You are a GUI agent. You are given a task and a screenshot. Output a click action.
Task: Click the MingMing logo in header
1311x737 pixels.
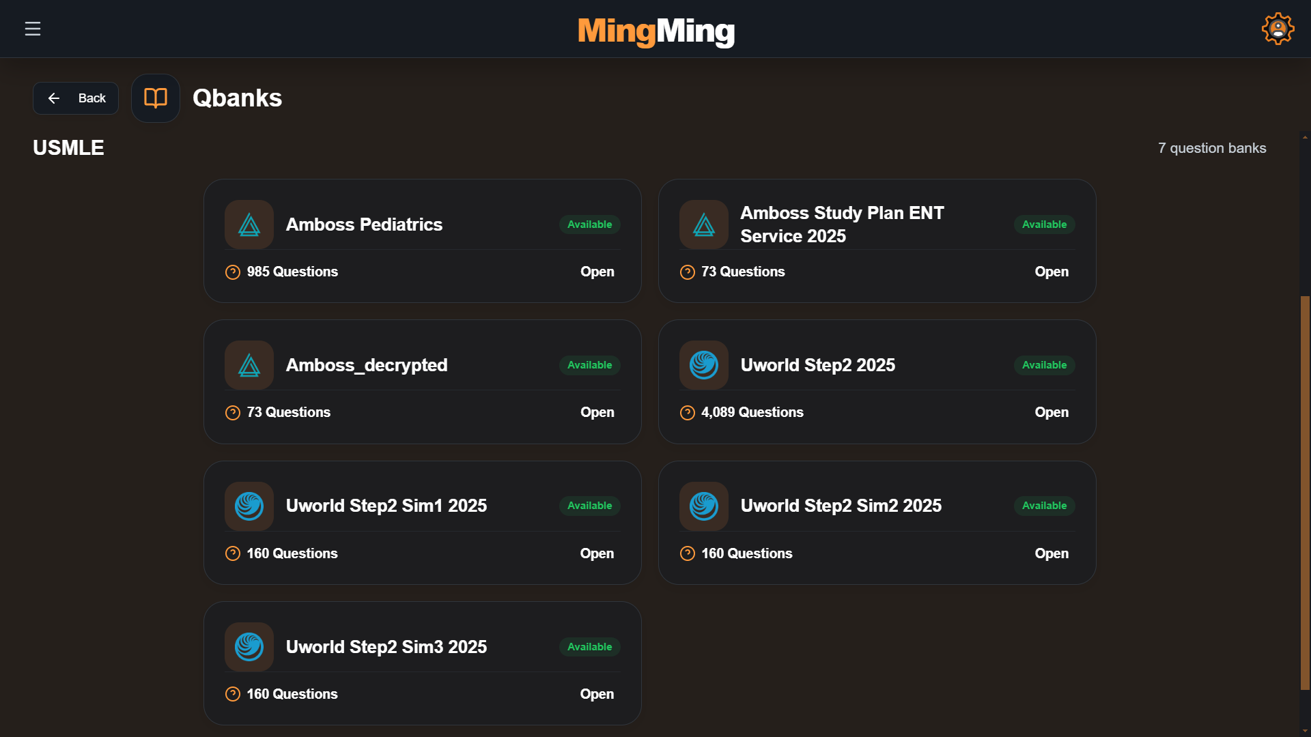coord(656,31)
